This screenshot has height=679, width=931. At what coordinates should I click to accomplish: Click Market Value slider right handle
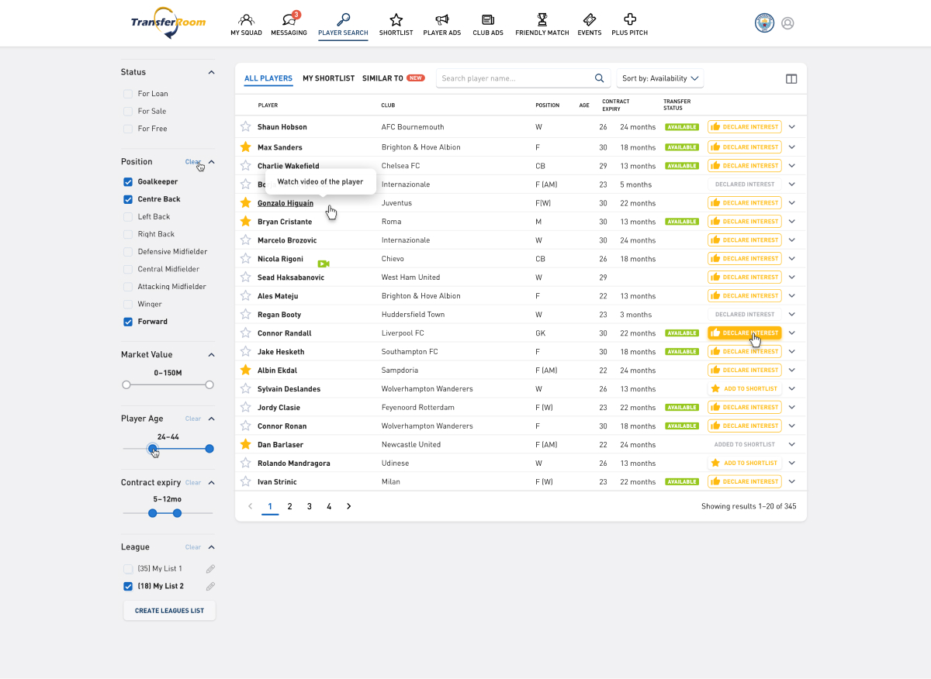pos(209,384)
